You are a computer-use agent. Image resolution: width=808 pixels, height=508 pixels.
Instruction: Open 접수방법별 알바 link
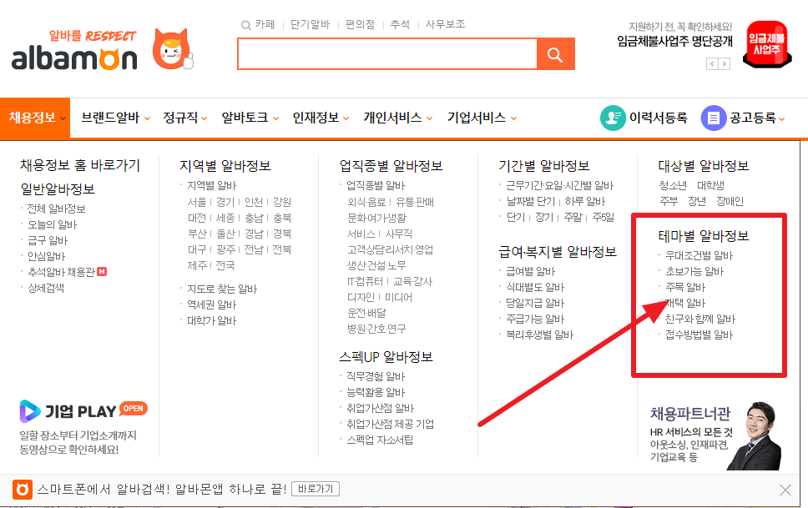699,334
